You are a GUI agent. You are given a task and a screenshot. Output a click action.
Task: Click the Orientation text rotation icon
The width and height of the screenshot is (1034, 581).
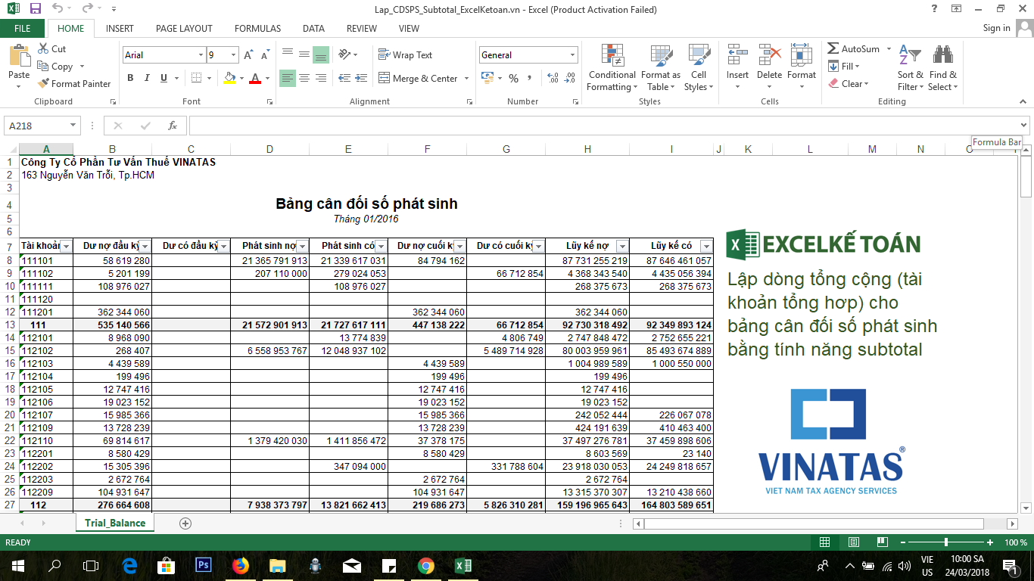345,54
